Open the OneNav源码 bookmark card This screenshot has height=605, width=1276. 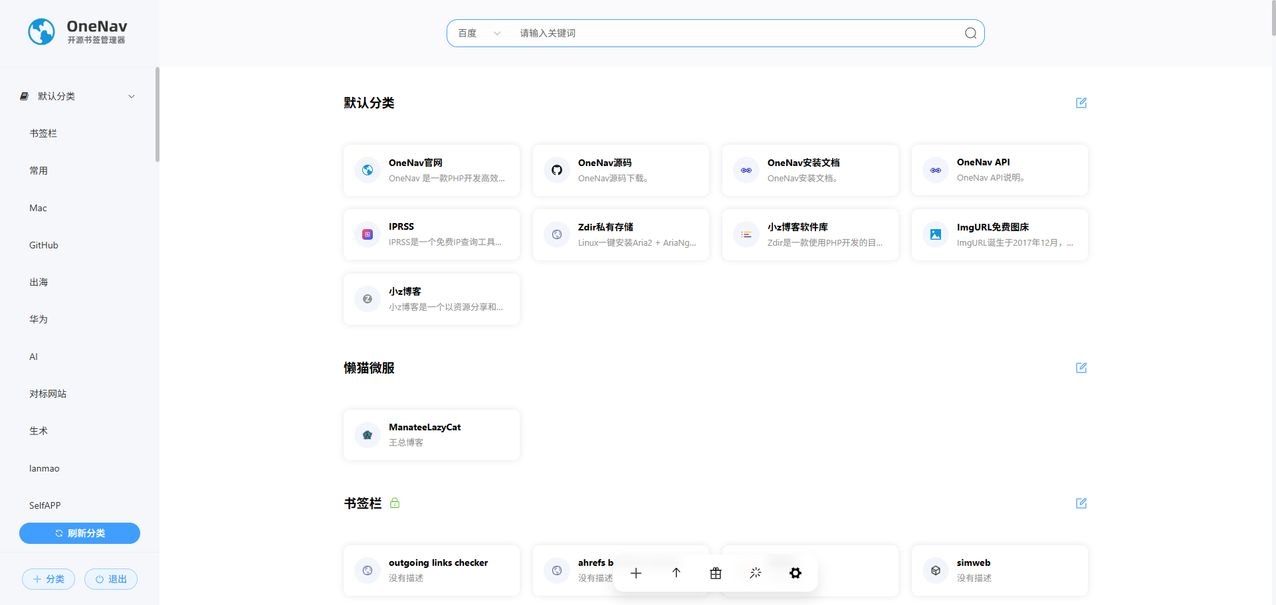[621, 170]
